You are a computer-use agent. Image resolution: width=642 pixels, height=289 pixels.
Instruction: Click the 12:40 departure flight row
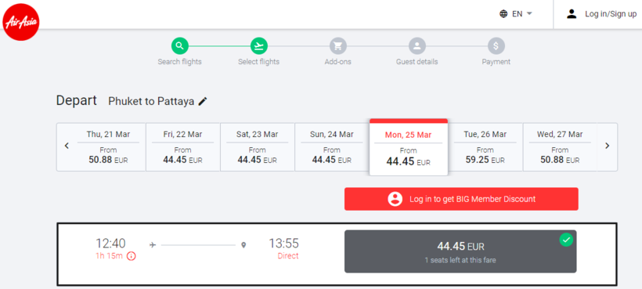point(337,255)
